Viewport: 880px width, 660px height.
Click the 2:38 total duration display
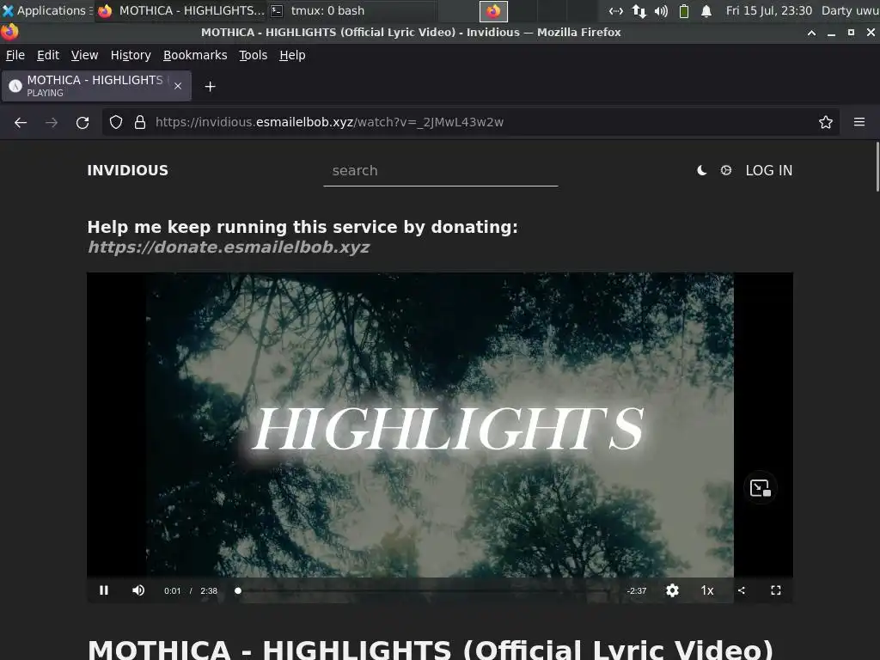pyautogui.click(x=209, y=590)
